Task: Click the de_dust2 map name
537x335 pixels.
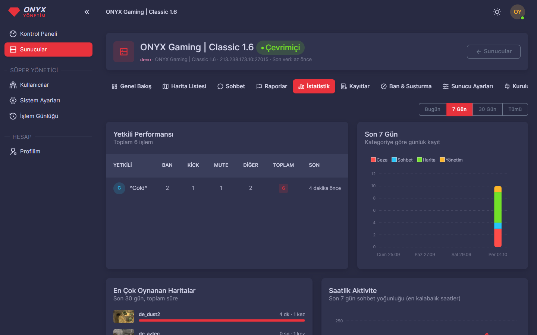Action: coord(150,315)
